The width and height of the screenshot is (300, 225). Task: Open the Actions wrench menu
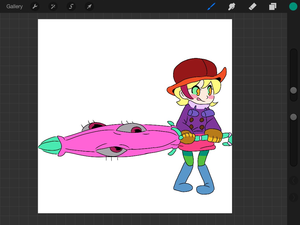click(x=35, y=6)
